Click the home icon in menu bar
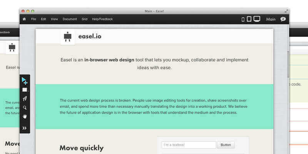Screen dimensions: 308x154 (x=25, y=19)
